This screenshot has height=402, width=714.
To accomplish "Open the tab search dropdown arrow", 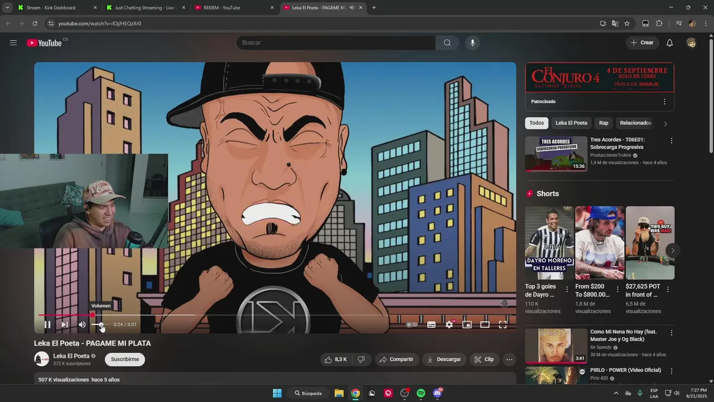I will [x=7, y=8].
